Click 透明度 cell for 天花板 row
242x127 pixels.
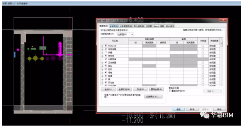coord(163,83)
